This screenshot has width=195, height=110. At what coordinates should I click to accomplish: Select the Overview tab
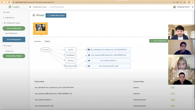click(38, 41)
